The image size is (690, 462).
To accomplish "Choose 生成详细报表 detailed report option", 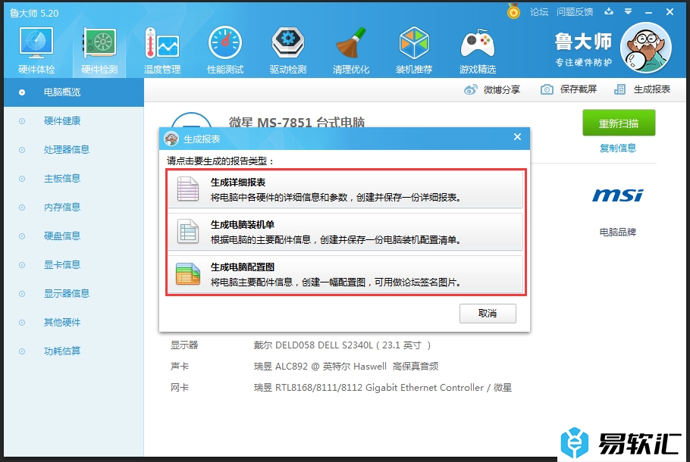I will coord(346,189).
